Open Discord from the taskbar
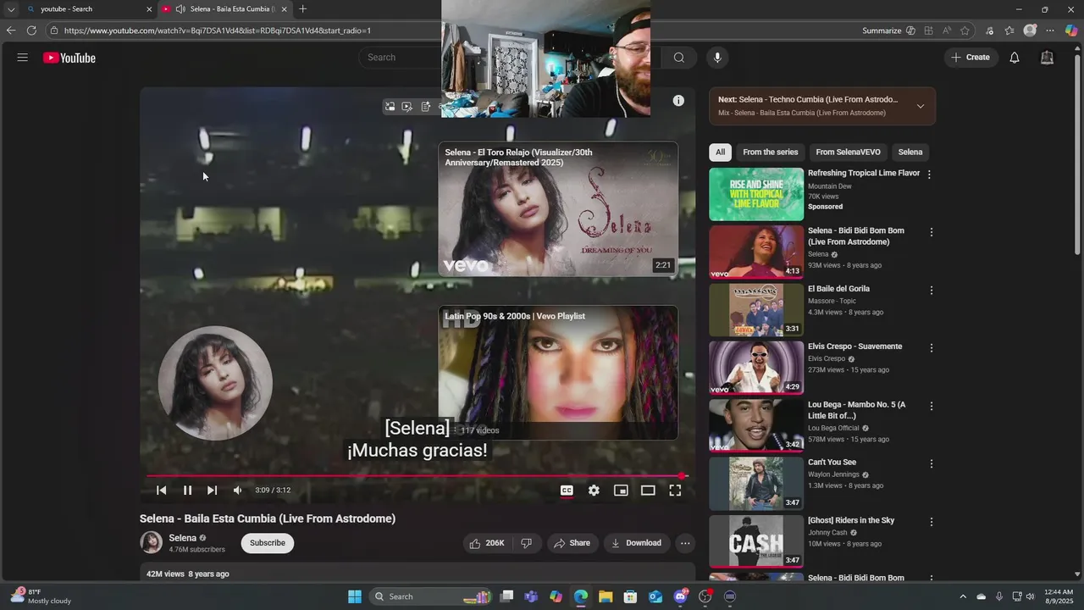Image resolution: width=1084 pixels, height=610 pixels. coord(680,596)
